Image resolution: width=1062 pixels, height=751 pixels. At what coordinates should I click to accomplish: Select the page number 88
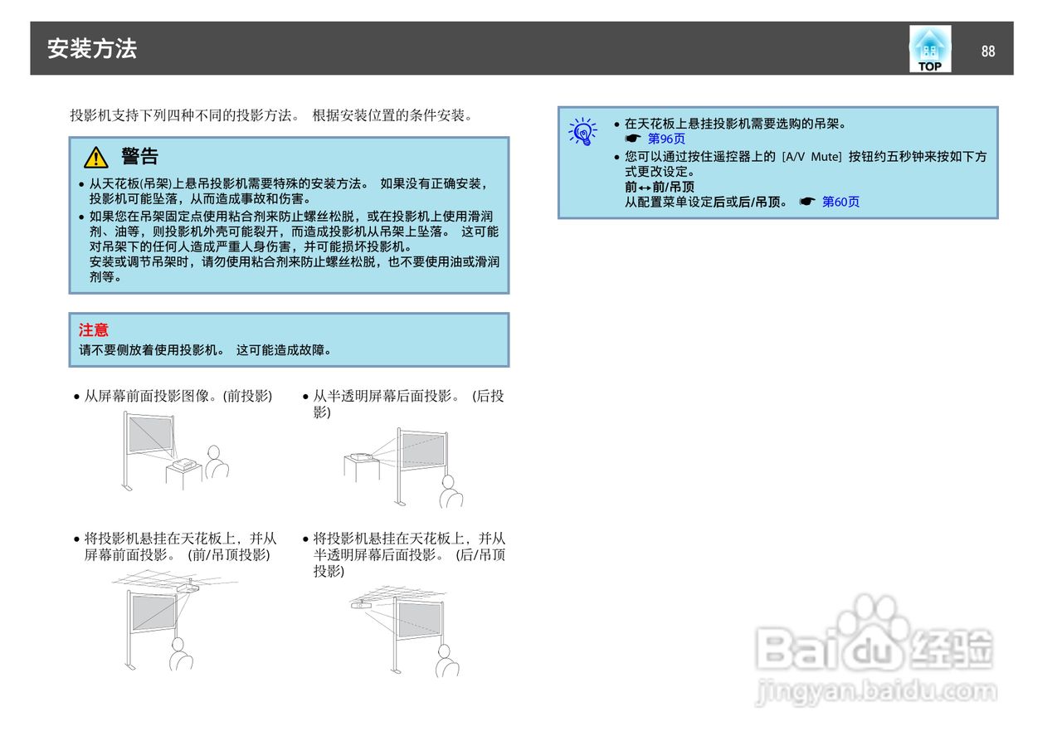pyautogui.click(x=988, y=51)
